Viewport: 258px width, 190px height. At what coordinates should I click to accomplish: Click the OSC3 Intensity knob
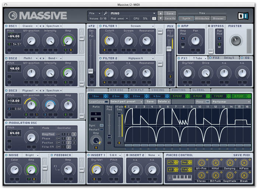pyautogui.click(x=50, y=105)
